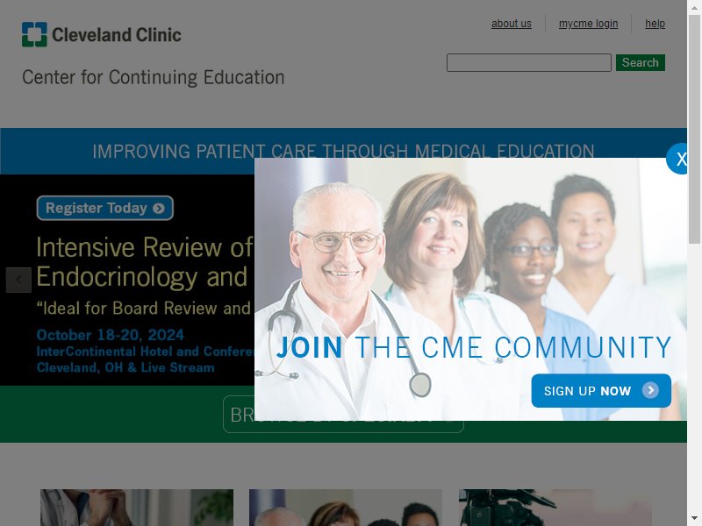
Task: Open the help link
Action: point(655,24)
